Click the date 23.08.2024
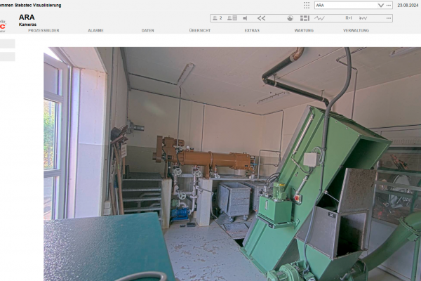The image size is (421, 281). click(409, 5)
